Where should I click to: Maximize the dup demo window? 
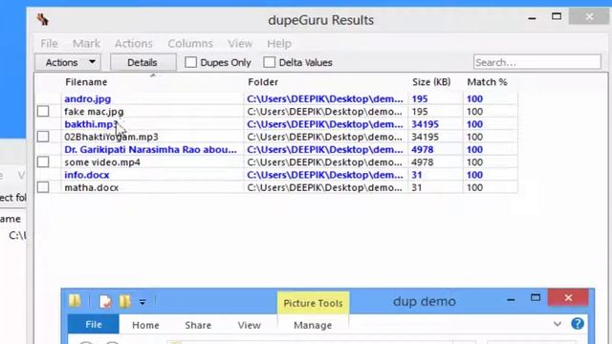(535, 298)
